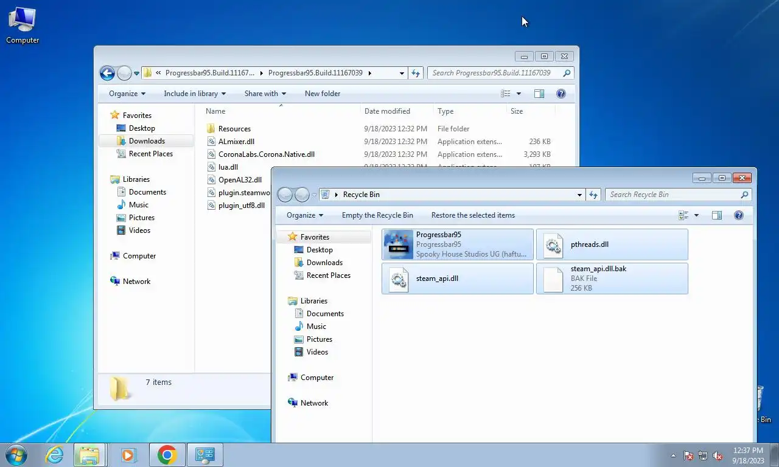Select Downloads in Recycle Bin sidebar
Viewport: 779px width, 467px height.
tap(324, 263)
